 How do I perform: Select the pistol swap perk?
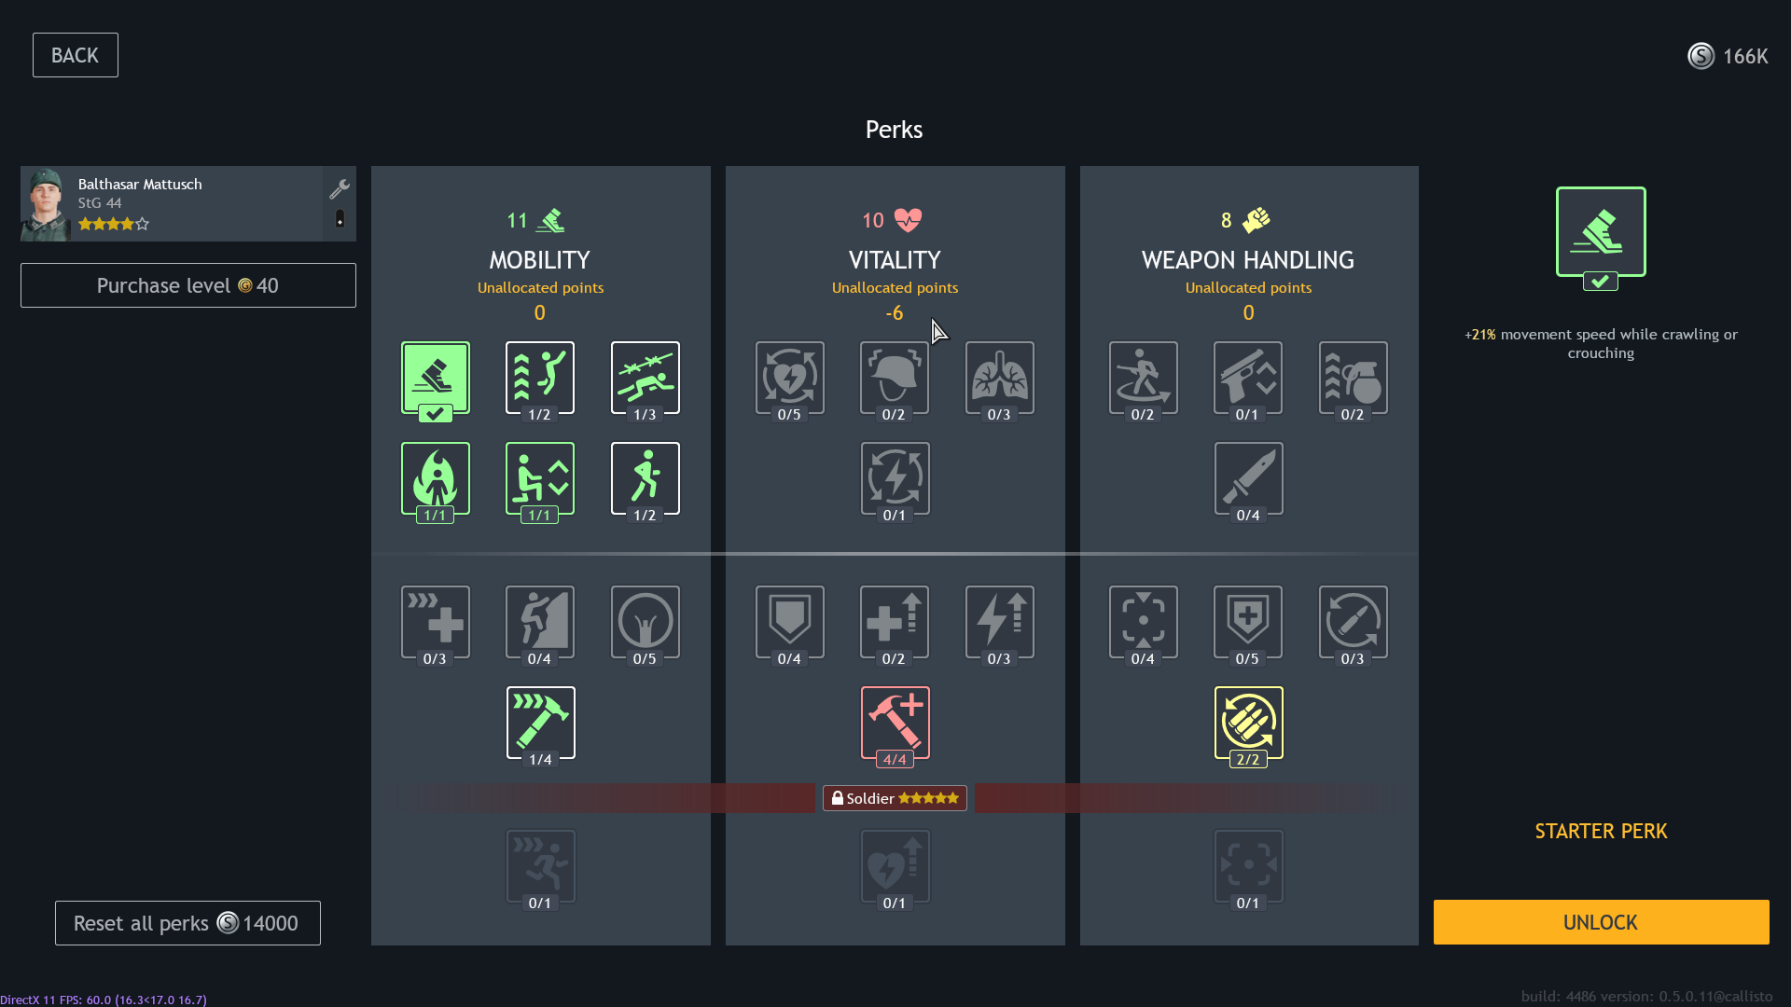point(1248,378)
